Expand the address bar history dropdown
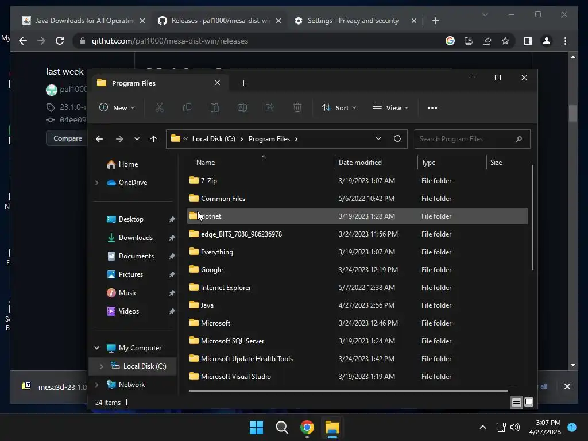 pyautogui.click(x=378, y=139)
